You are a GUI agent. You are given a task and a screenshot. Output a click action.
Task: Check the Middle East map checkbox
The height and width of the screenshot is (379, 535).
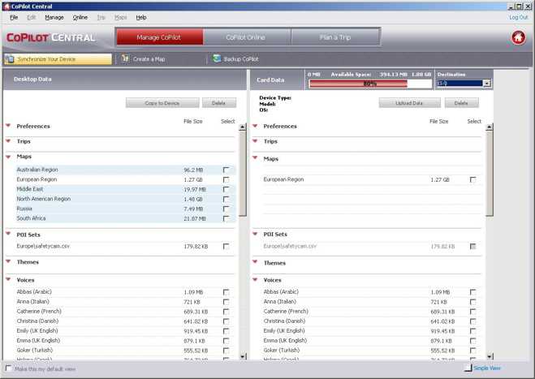(226, 189)
